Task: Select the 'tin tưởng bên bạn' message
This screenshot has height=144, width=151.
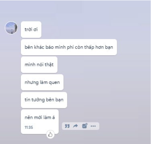Action: (x=44, y=100)
